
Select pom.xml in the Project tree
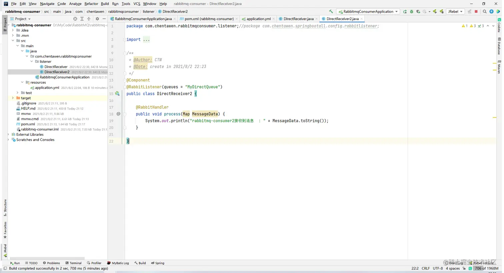pyautogui.click(x=28, y=124)
